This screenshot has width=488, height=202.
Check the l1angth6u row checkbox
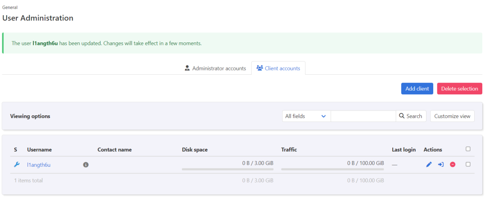coord(468,164)
